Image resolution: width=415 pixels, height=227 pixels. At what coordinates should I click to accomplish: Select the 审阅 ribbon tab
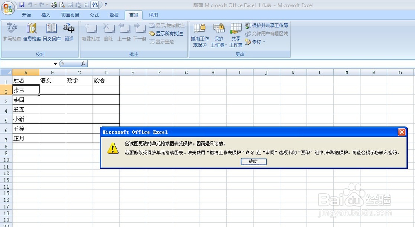134,15
